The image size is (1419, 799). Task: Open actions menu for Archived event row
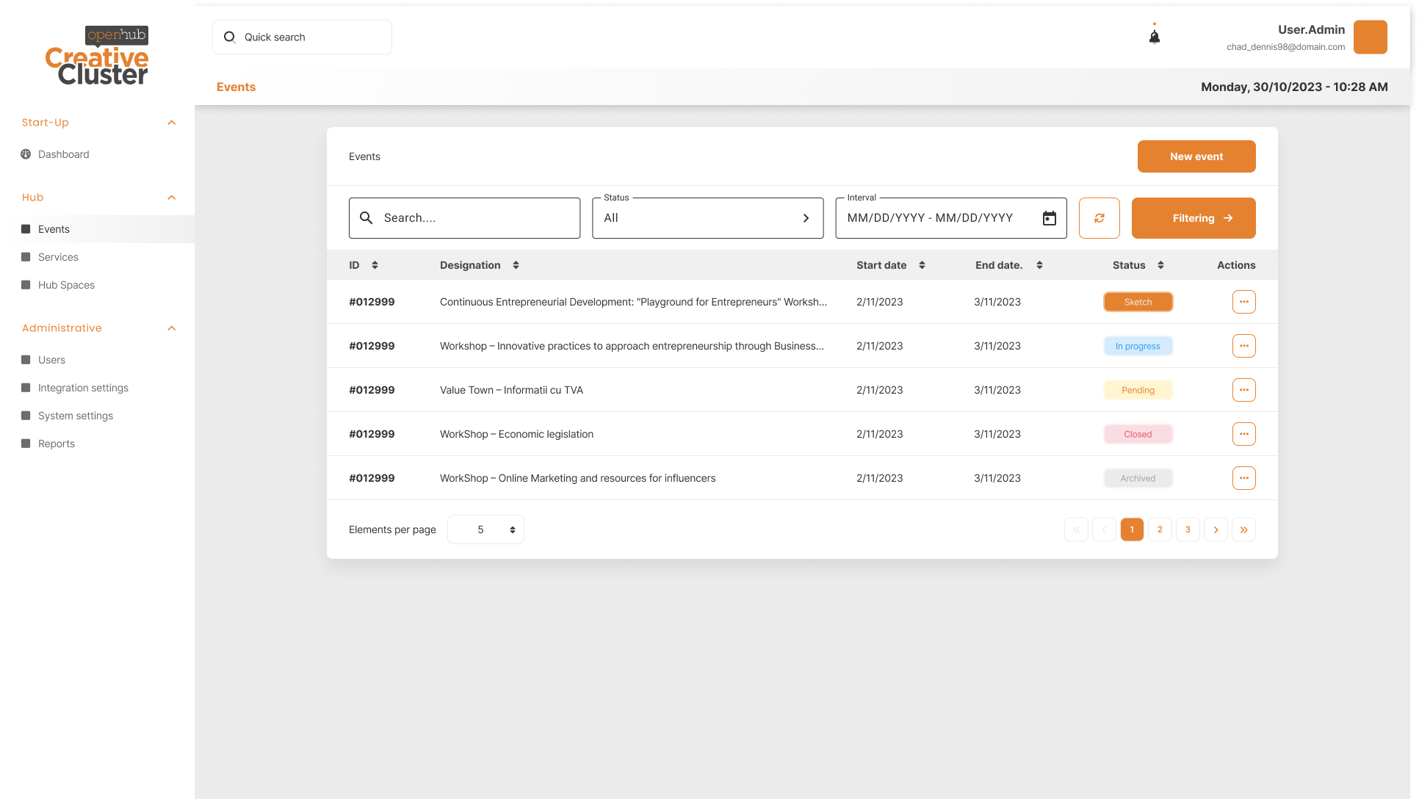pyautogui.click(x=1243, y=478)
